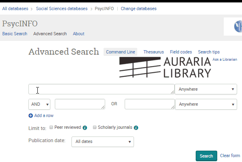The image size is (242, 162).
Task: Enable the Peer reviewed checkbox
Action: [51, 127]
